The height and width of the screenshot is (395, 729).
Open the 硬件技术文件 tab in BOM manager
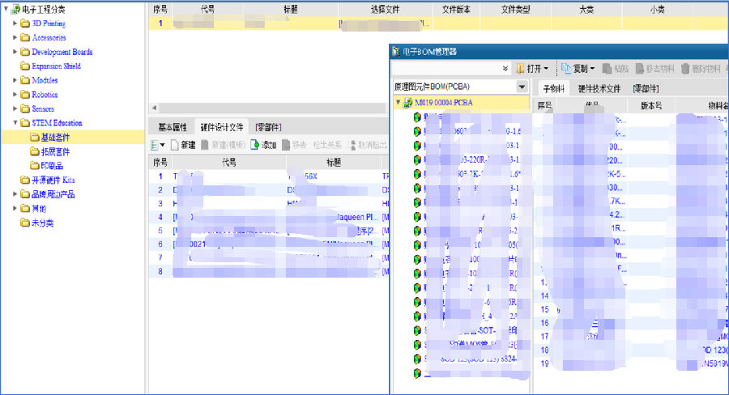tap(599, 88)
